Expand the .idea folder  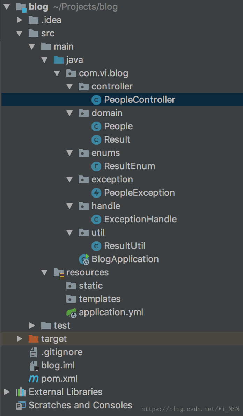pyautogui.click(x=20, y=20)
